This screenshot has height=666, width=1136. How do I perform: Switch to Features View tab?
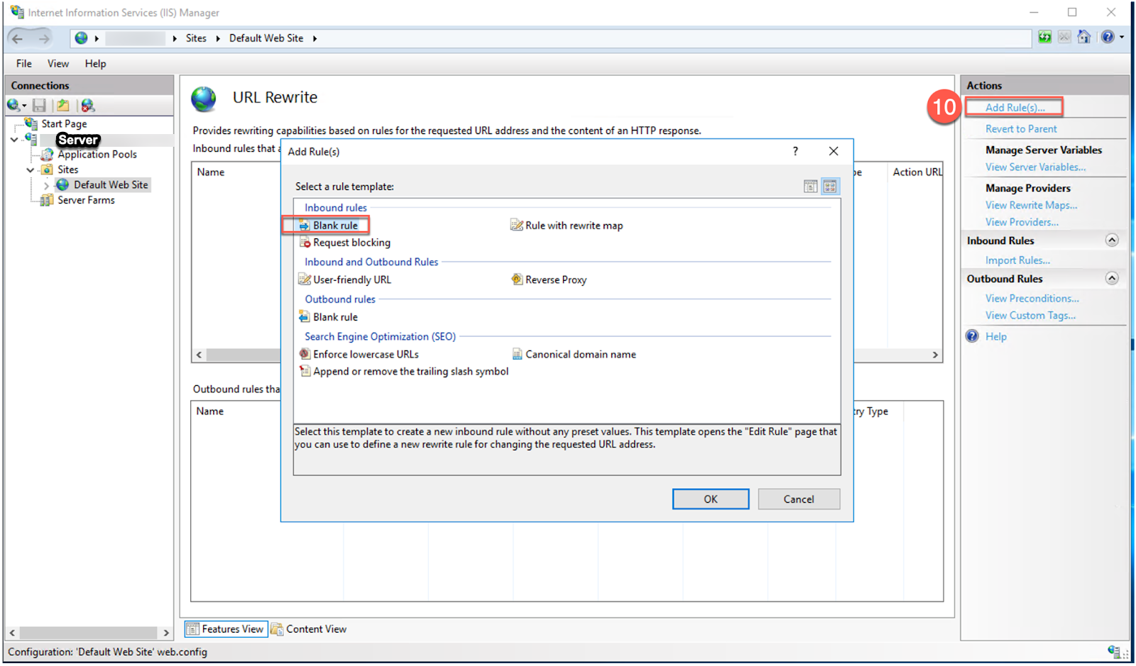[226, 628]
